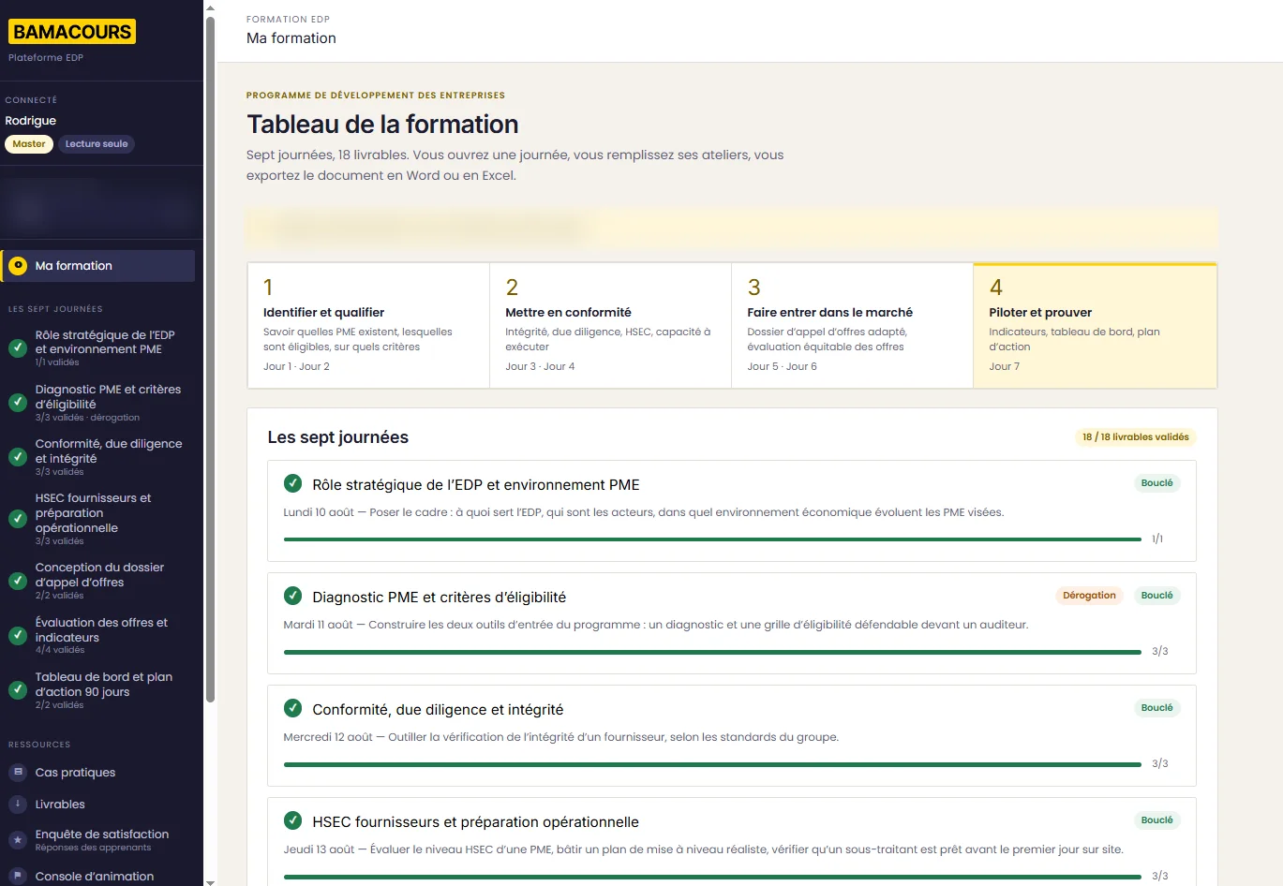Viewport: 1283px width, 886px height.
Task: Open sidebar day Évaluation des offres et indicateurs
Action: point(98,635)
